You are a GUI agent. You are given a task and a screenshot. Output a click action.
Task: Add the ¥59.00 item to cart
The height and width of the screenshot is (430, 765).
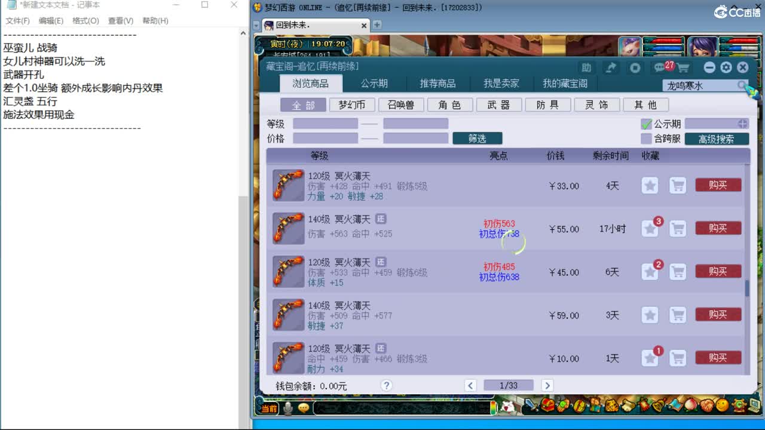(677, 315)
